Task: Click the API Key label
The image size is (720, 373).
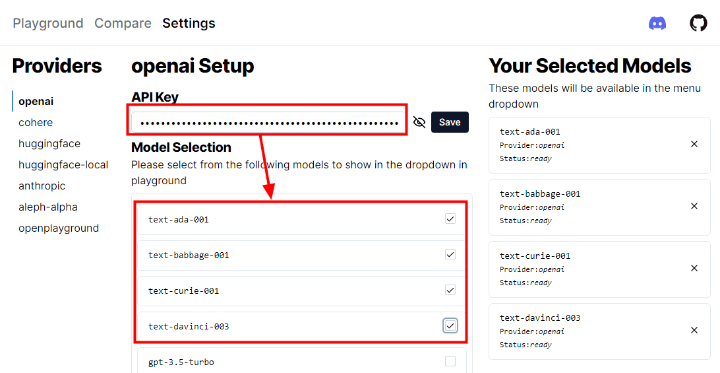Action: coord(155,97)
